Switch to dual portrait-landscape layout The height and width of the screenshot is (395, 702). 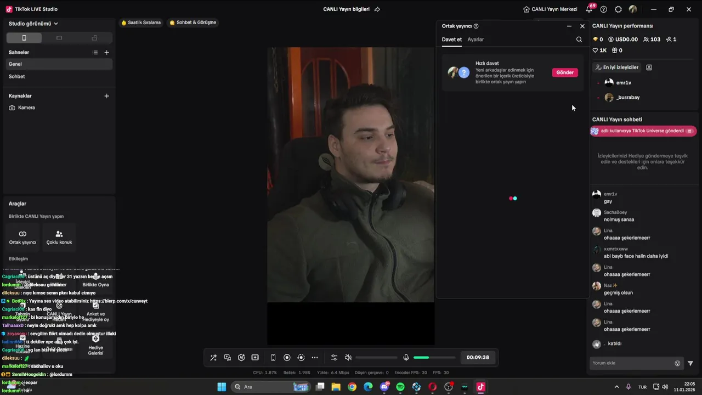(x=94, y=38)
